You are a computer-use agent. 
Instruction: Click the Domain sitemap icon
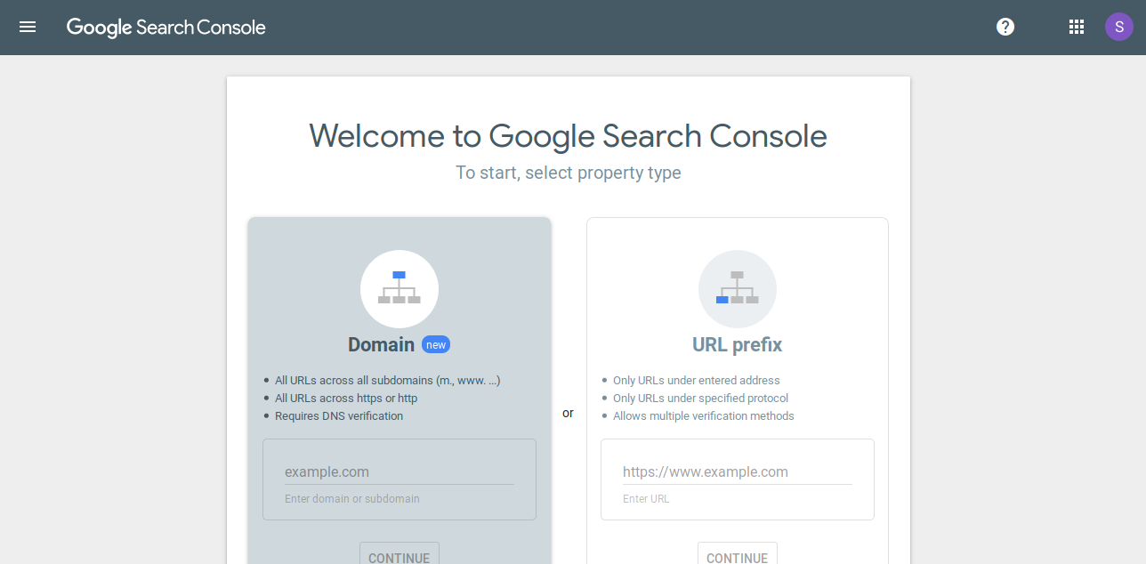point(399,289)
